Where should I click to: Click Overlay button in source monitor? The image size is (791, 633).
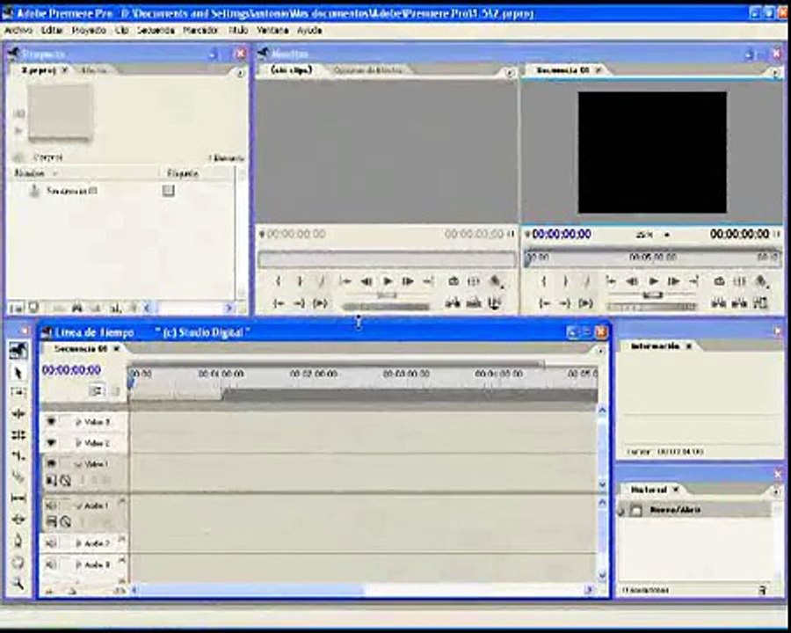point(474,302)
